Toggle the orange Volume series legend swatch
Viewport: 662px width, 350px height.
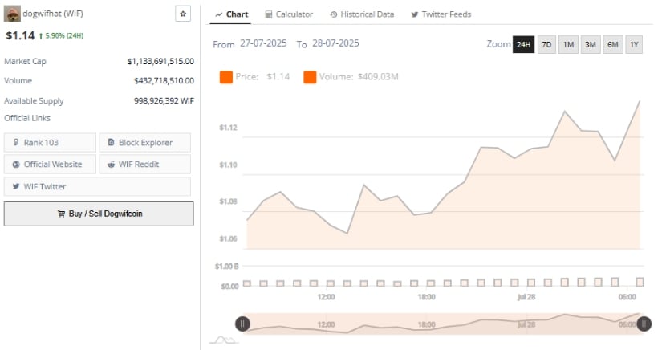pos(310,77)
